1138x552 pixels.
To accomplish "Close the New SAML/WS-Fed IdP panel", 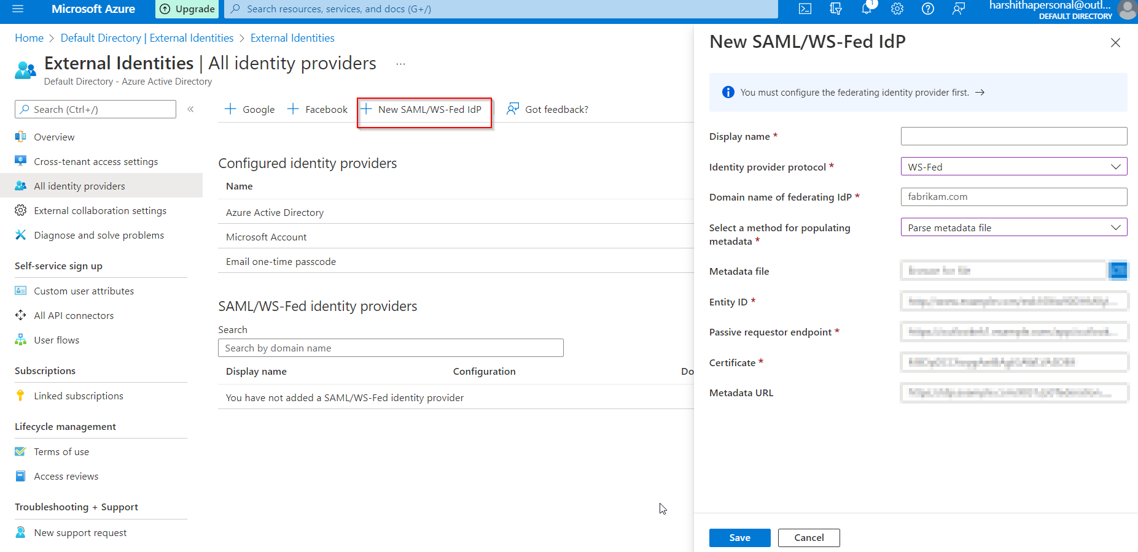I will pyautogui.click(x=1115, y=42).
